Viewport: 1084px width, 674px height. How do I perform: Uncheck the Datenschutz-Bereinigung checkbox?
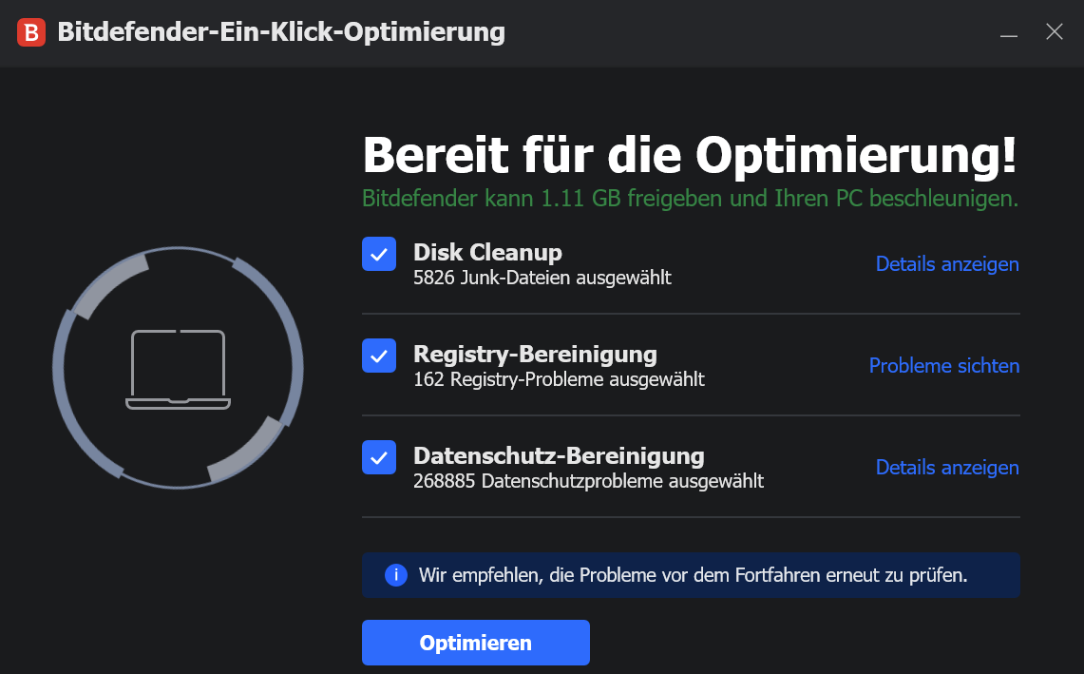coord(379,457)
